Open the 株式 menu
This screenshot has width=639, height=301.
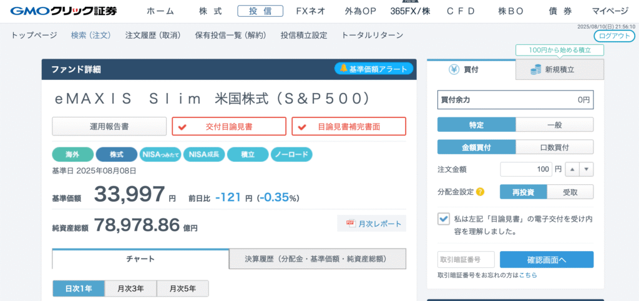(211, 11)
